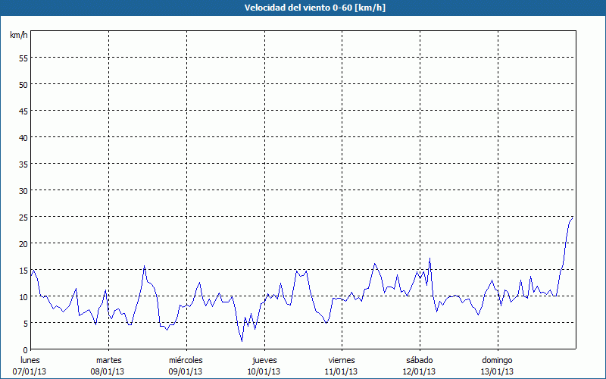Click the 10 tick label on the y-axis
The width and height of the screenshot is (606, 379).
pos(23,296)
